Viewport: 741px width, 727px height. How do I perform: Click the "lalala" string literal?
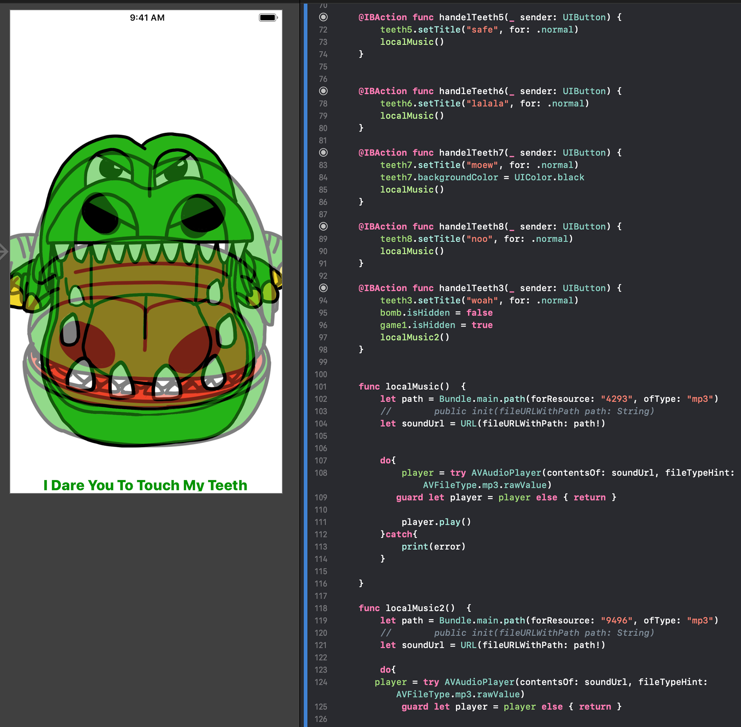coord(488,104)
